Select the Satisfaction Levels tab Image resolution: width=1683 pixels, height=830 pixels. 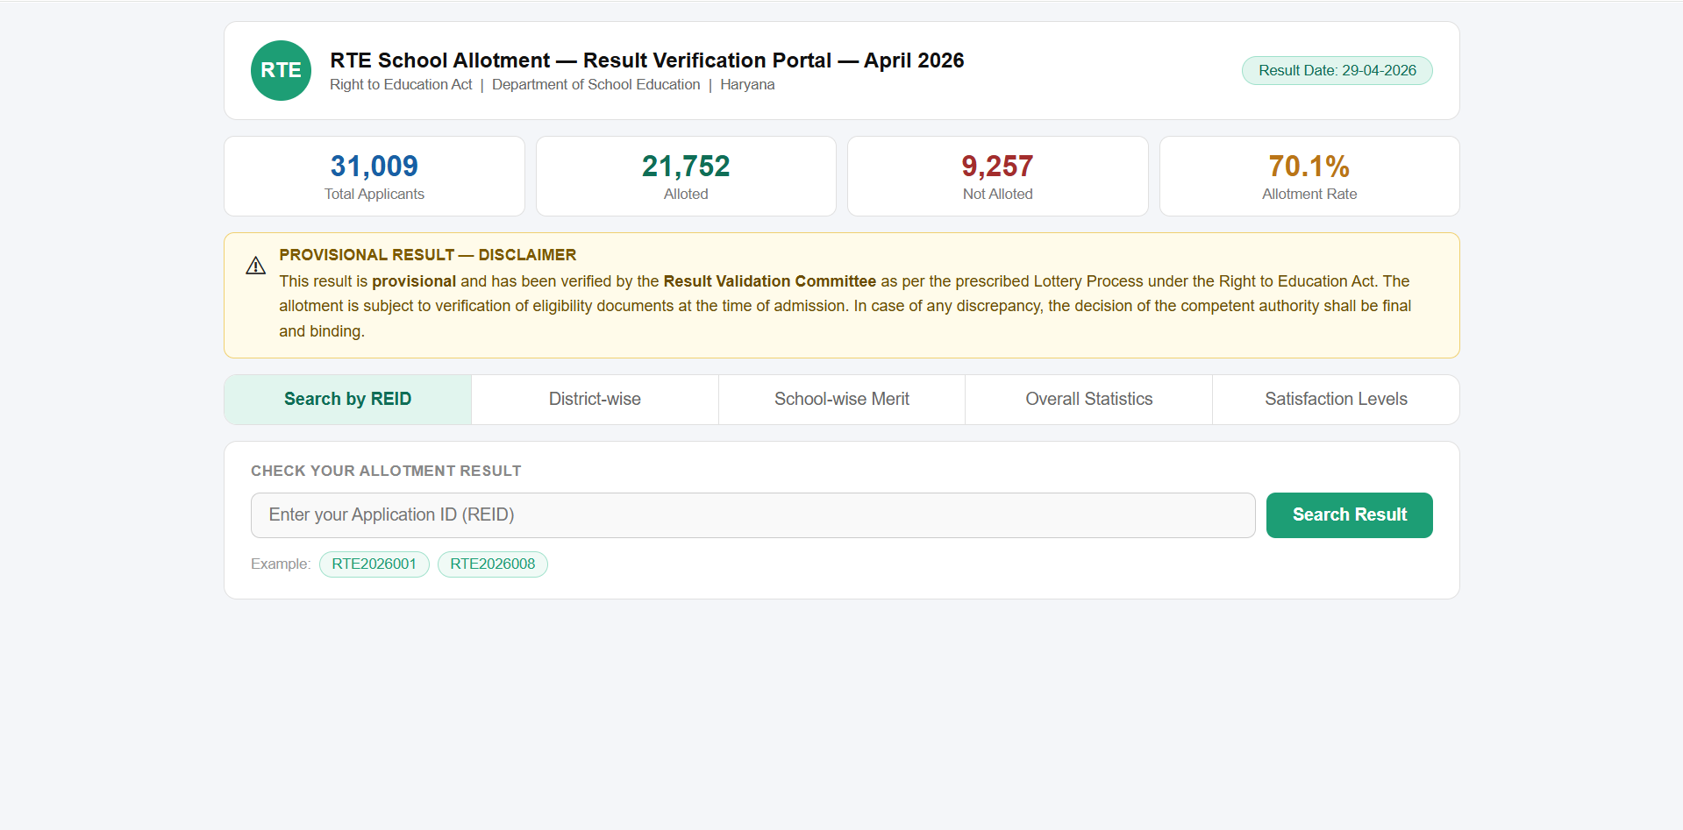1336,400
